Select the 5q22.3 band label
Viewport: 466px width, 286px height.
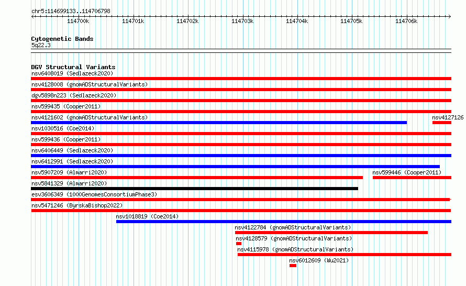click(x=41, y=45)
